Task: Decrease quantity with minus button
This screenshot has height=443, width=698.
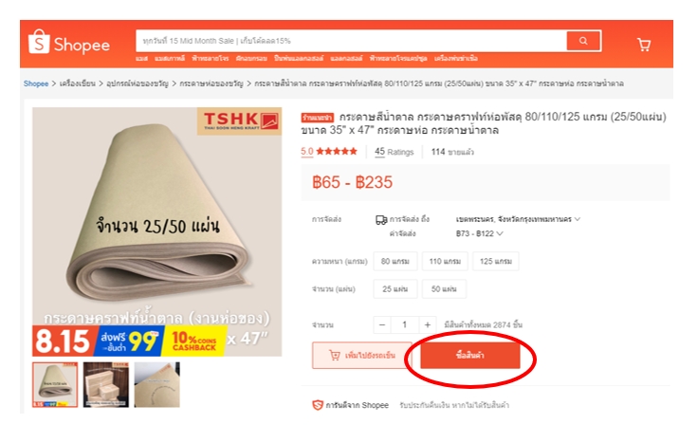Action: tap(382, 324)
